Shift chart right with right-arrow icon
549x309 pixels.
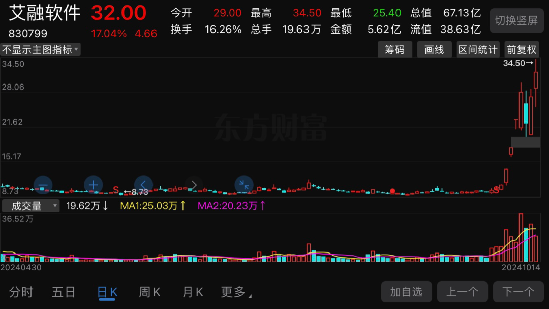pyautogui.click(x=194, y=185)
